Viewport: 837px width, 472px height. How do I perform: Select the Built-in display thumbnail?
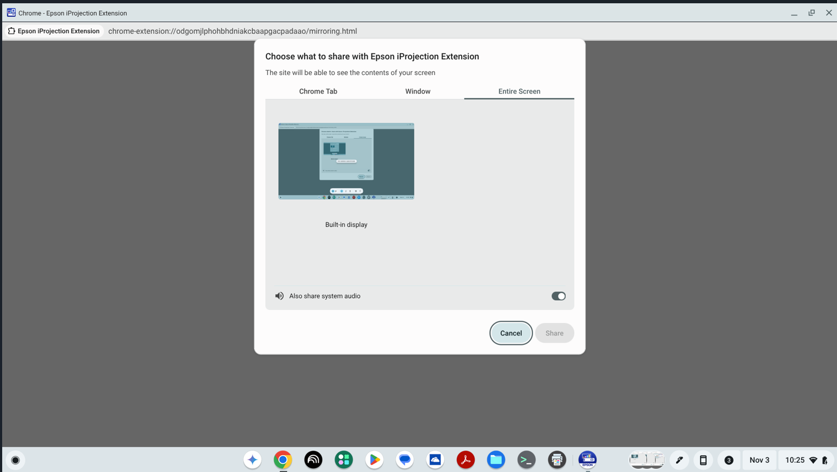346,162
